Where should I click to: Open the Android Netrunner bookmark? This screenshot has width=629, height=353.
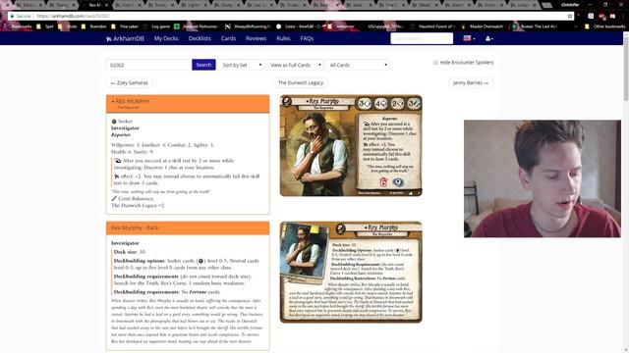(196, 26)
